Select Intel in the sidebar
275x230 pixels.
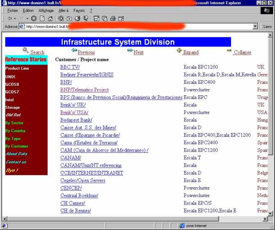9,100
